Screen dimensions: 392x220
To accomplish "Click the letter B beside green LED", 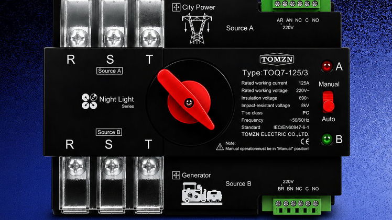I will [339, 140].
